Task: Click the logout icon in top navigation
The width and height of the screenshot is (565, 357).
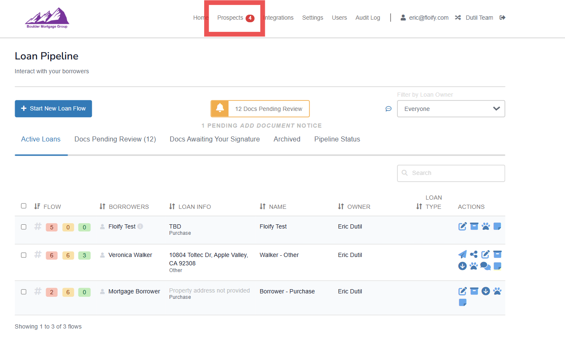Action: coord(503,18)
